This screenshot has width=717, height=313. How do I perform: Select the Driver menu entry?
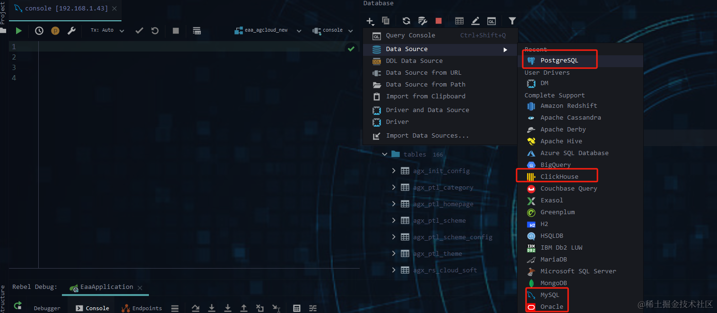pos(440,122)
